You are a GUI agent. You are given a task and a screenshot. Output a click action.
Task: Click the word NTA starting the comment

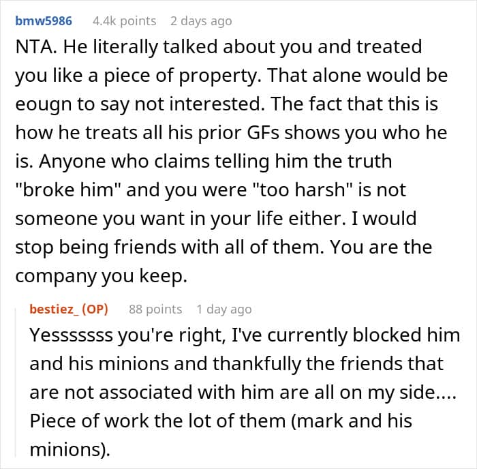(x=35, y=47)
